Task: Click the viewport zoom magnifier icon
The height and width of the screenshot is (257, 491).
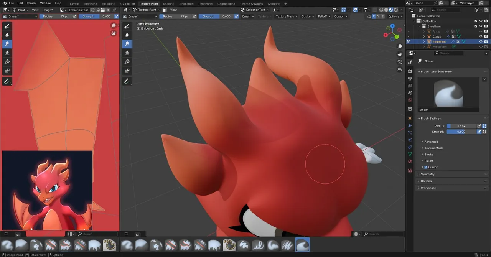Action: coord(400,46)
